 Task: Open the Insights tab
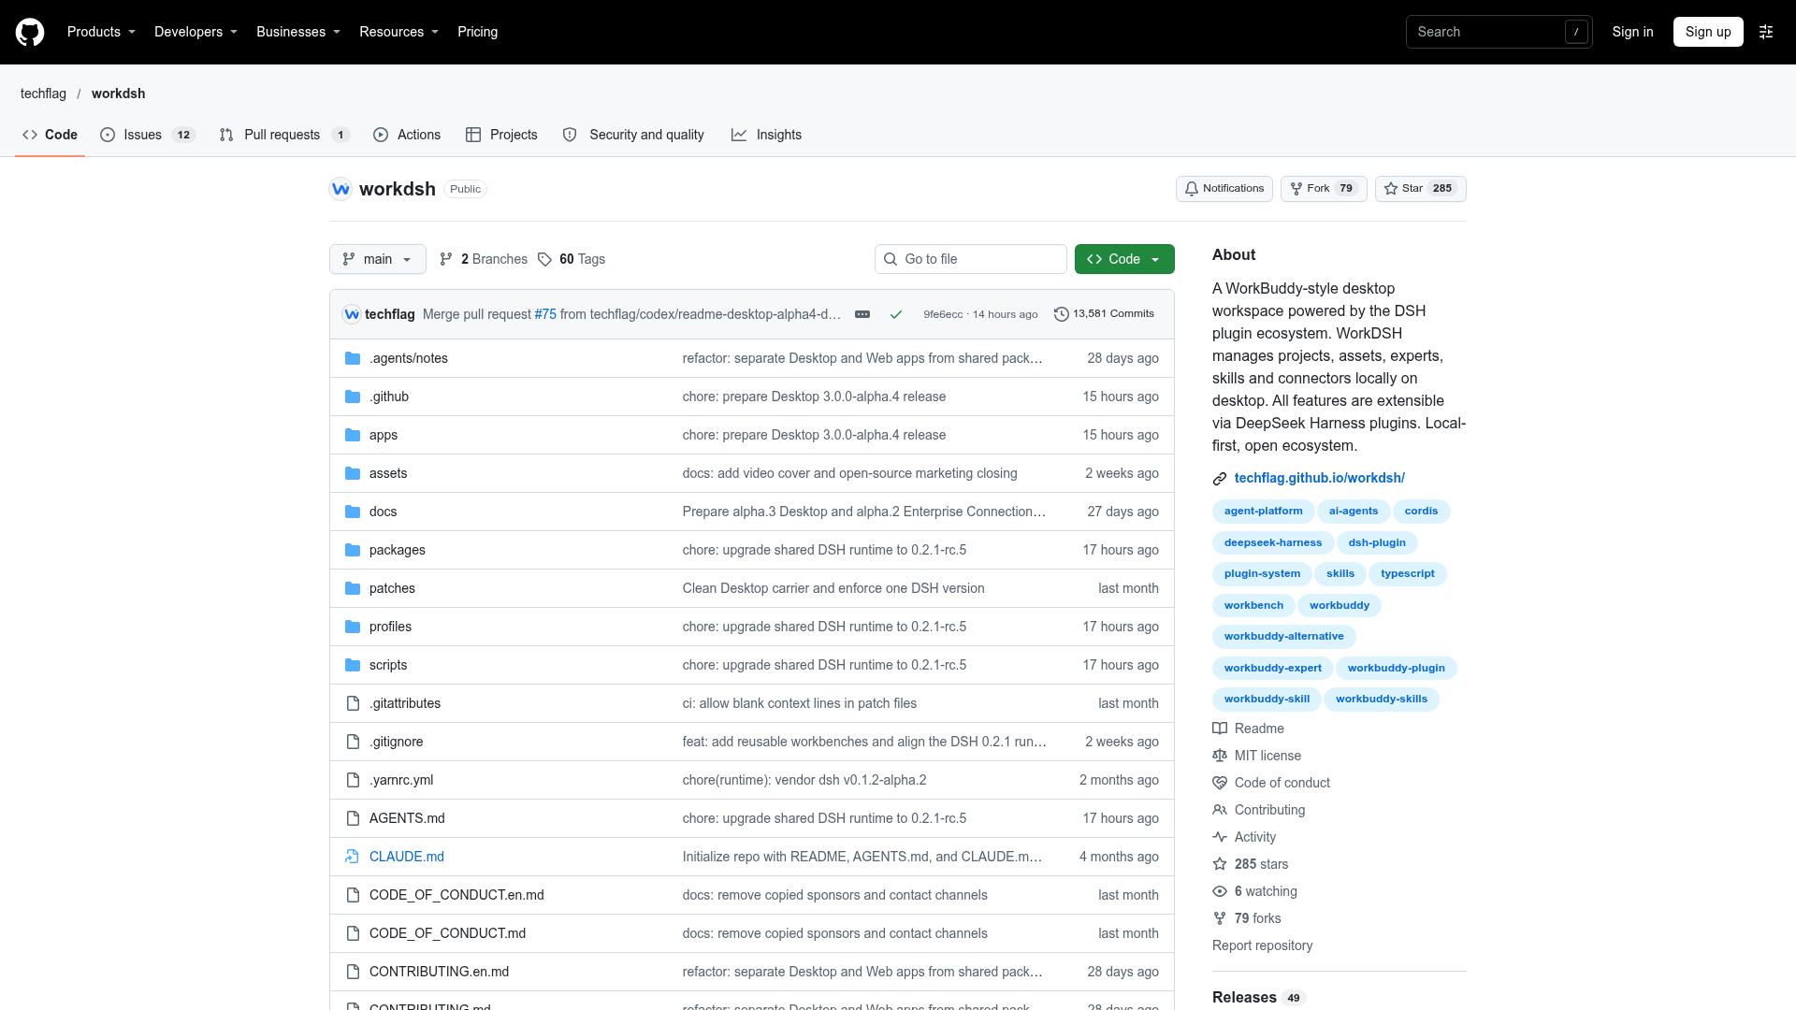point(767,135)
